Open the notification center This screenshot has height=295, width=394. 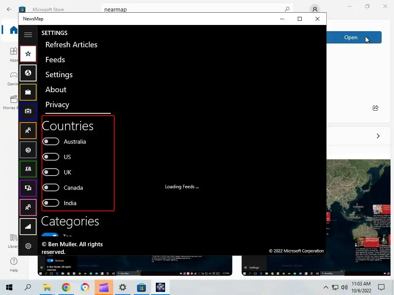click(381, 287)
